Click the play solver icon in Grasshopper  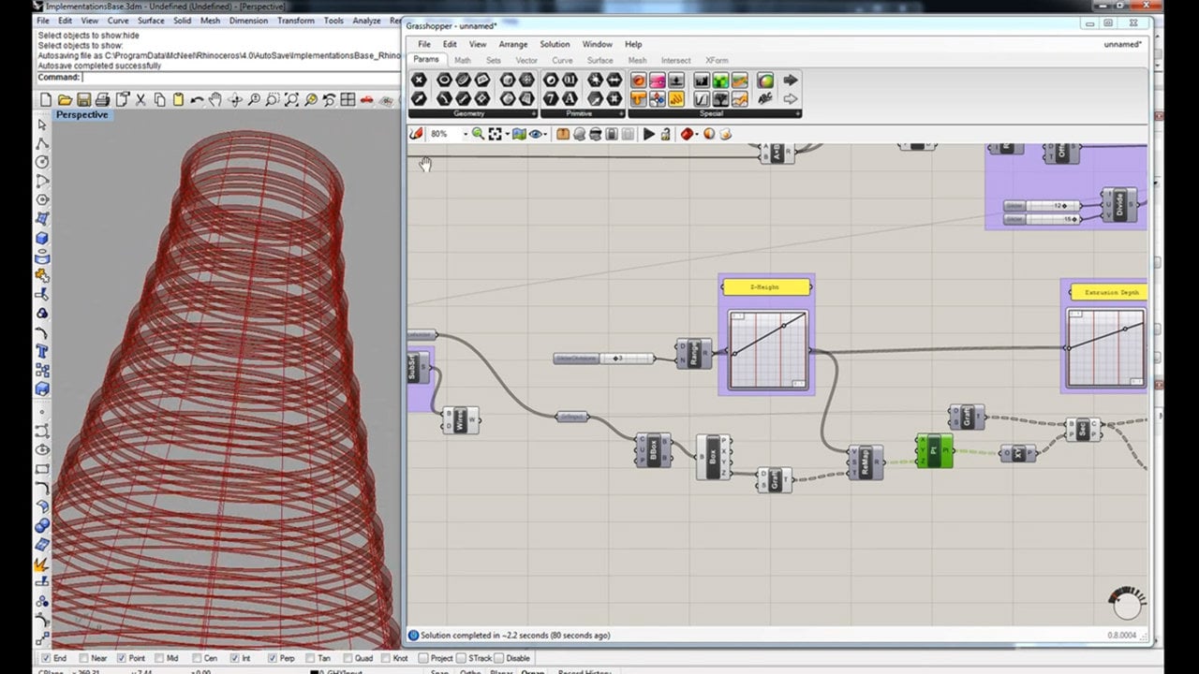[x=648, y=134]
